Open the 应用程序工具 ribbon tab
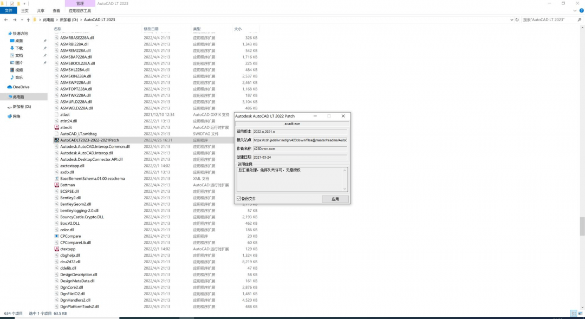The width and height of the screenshot is (585, 319). pos(80,10)
